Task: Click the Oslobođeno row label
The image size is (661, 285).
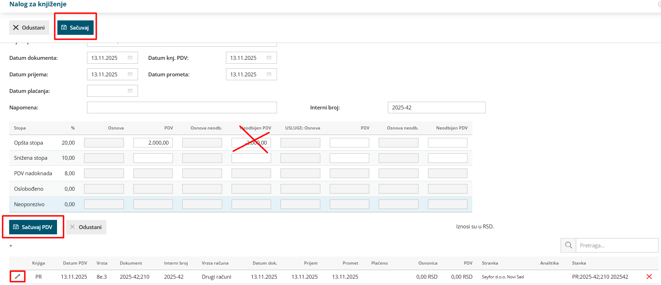Action: coord(29,189)
